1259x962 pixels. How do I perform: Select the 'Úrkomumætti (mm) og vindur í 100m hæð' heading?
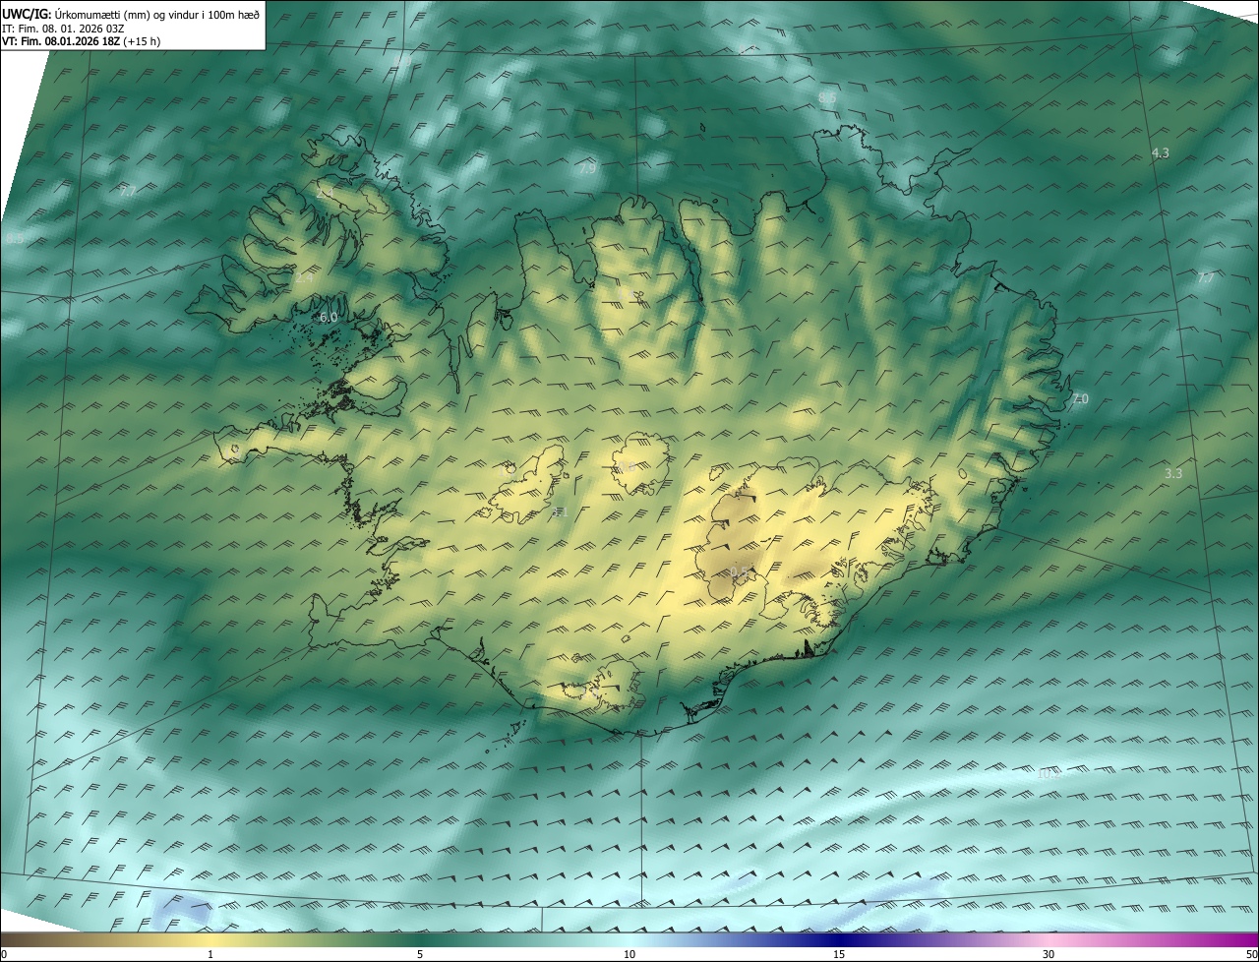157,14
